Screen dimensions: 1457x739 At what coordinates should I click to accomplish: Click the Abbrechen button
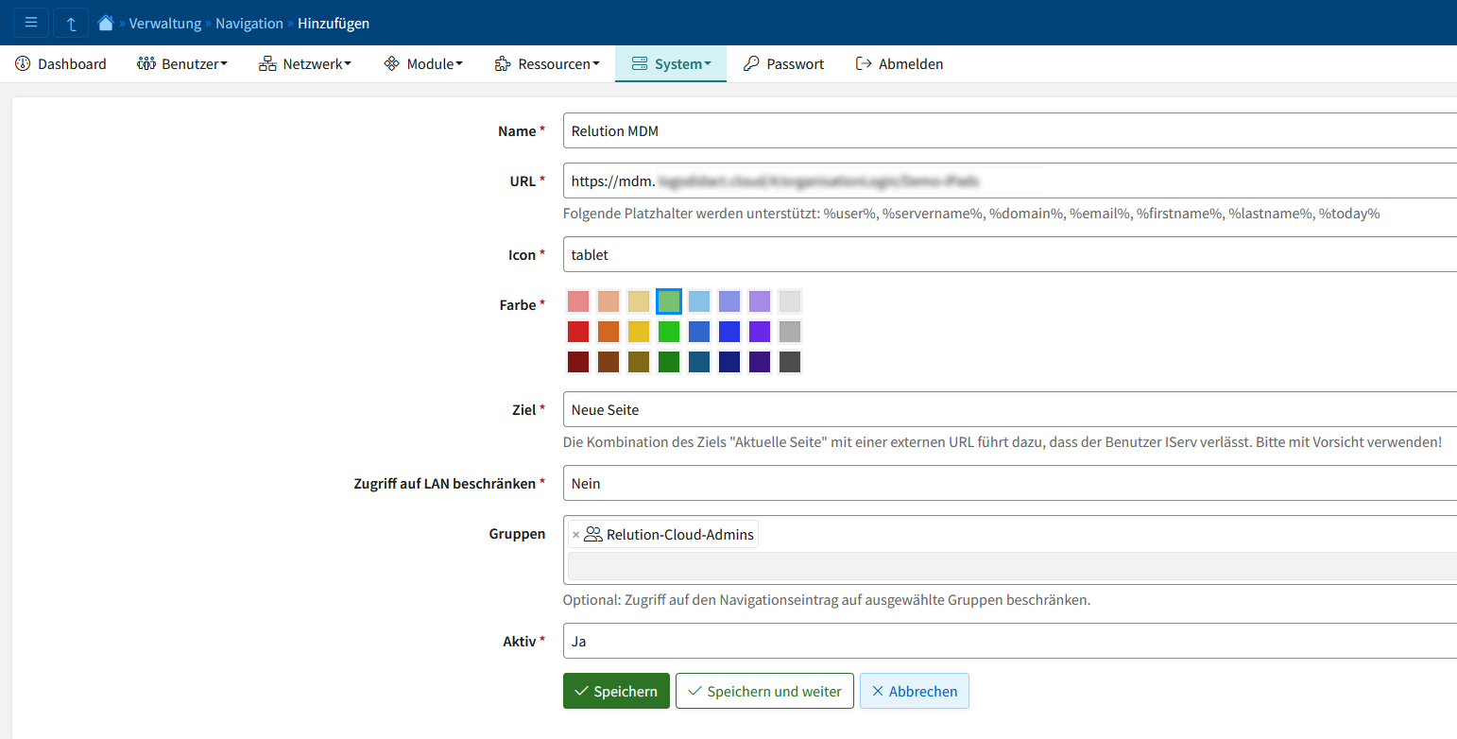(x=915, y=691)
